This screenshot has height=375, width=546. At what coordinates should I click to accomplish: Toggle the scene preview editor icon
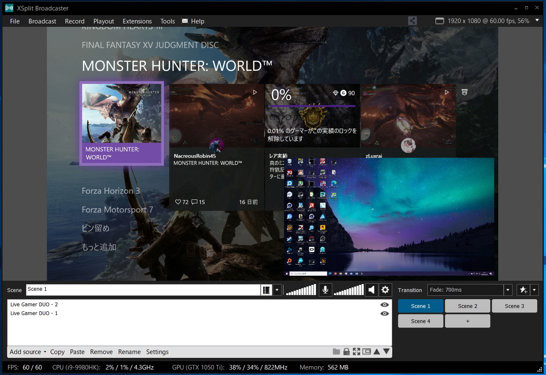coord(266,290)
